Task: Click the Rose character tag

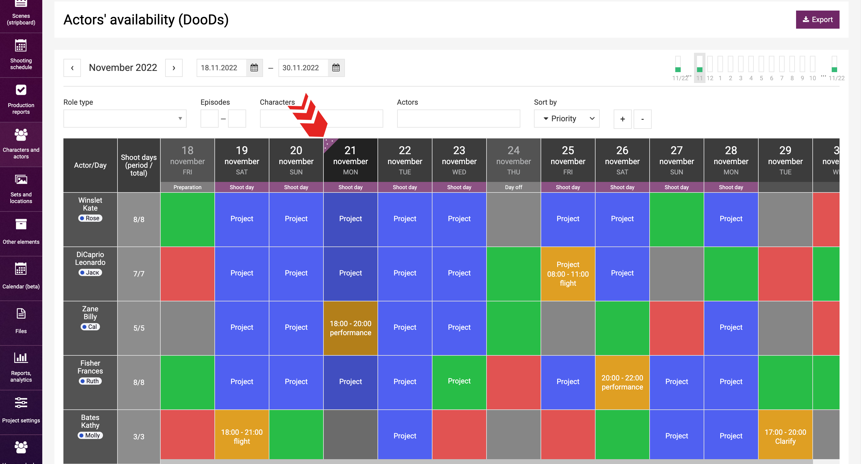Action: pyautogui.click(x=90, y=218)
